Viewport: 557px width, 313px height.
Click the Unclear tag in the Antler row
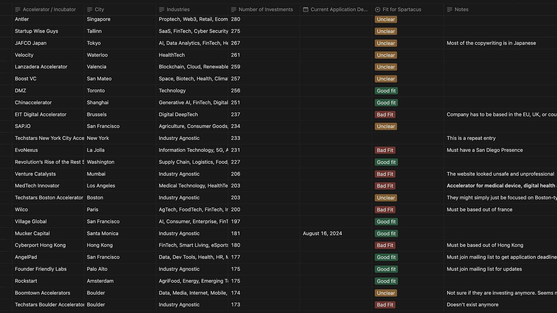pyautogui.click(x=386, y=19)
